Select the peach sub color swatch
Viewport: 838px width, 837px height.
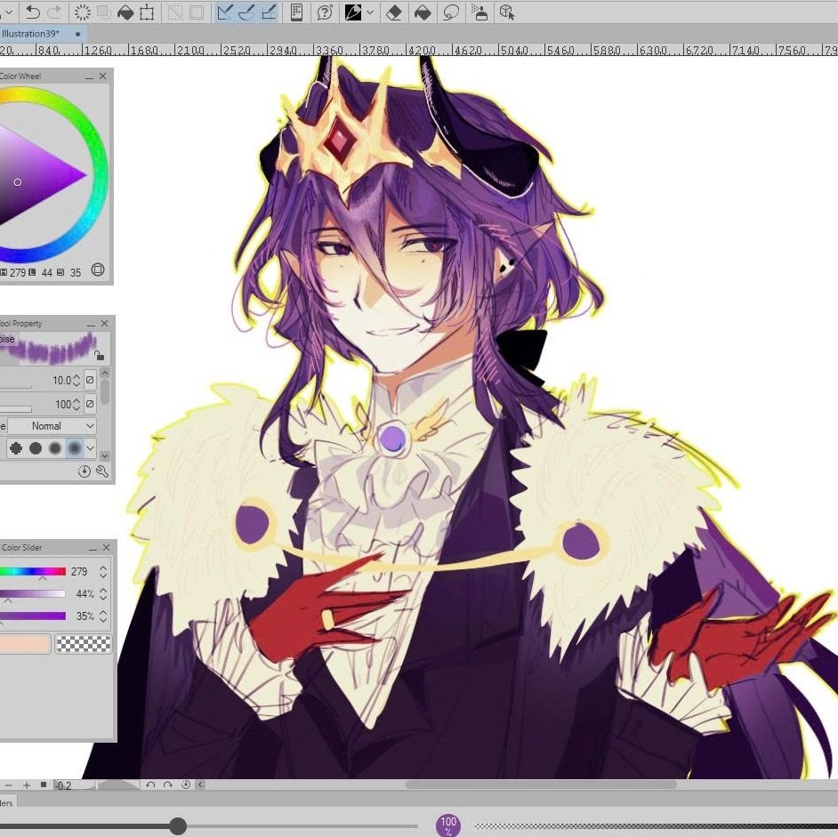(25, 644)
